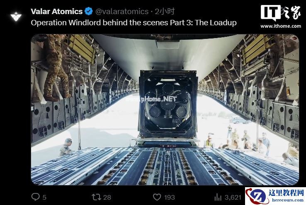The image size is (306, 205).
Task: Click the blue verified checkmark badge
Action: click(89, 11)
